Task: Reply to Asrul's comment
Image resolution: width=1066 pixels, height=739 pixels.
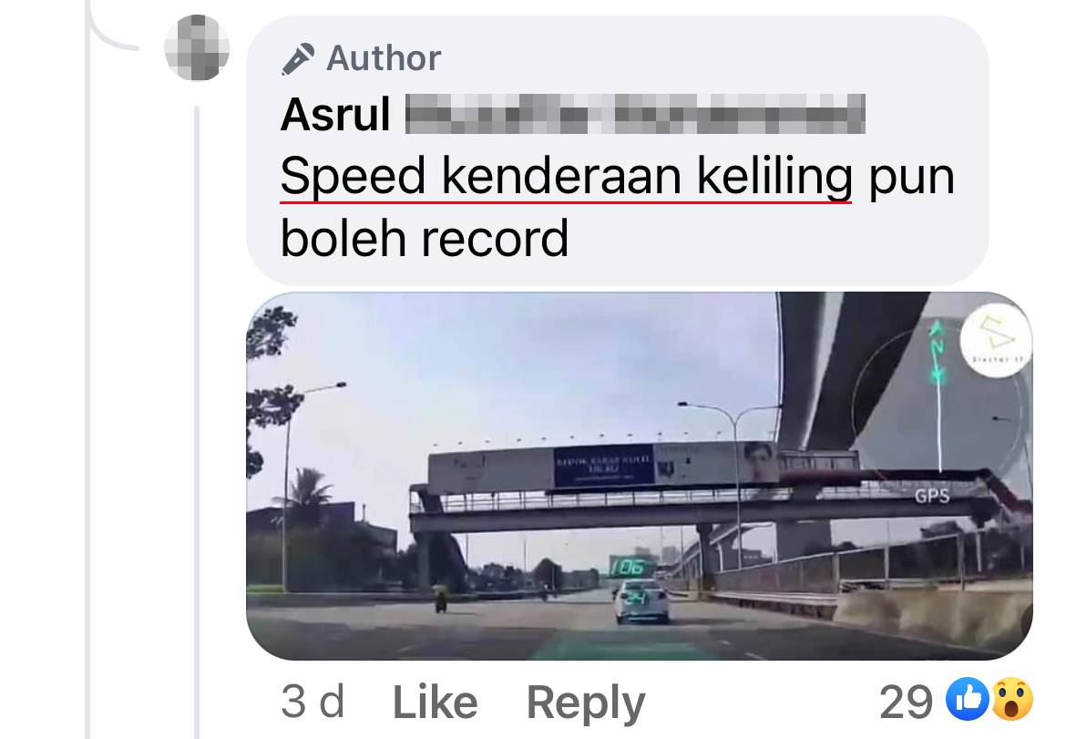Action: pyautogui.click(x=585, y=703)
